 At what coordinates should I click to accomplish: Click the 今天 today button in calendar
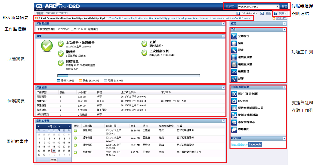[53, 160]
